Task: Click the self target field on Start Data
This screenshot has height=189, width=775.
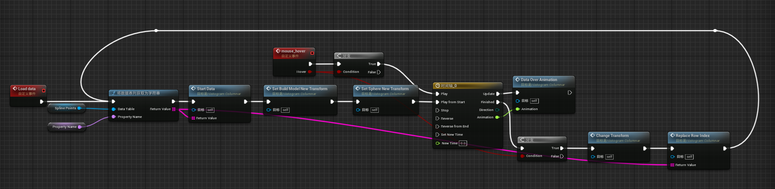Action: pos(210,110)
